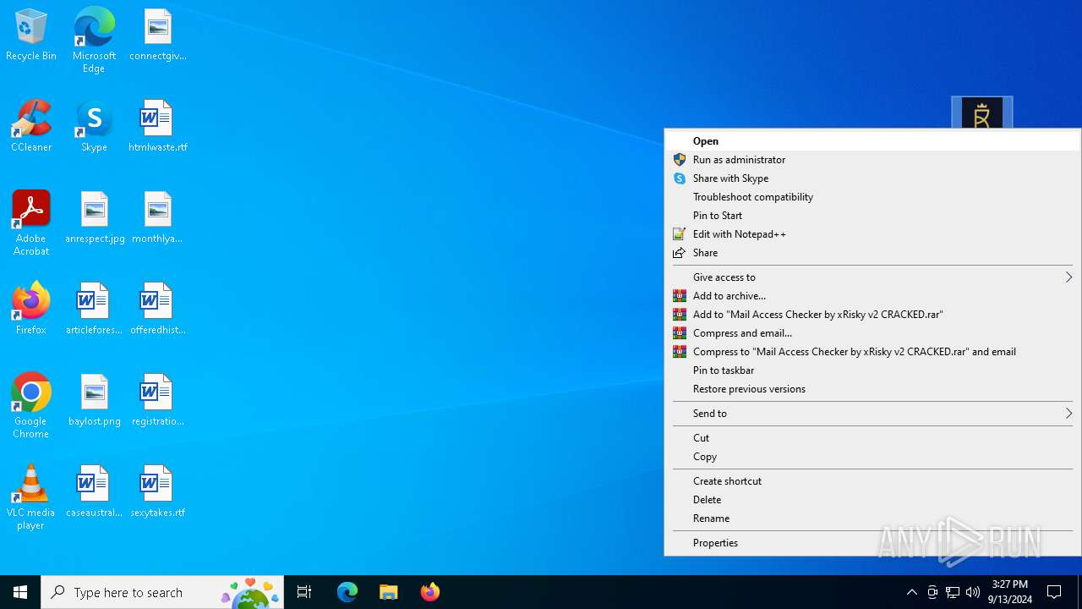The width and height of the screenshot is (1082, 609).
Task: Open File Explorer from the taskbar
Action: pos(389,592)
